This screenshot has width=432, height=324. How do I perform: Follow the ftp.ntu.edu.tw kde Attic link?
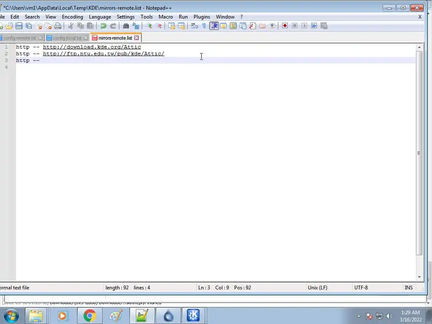(104, 54)
